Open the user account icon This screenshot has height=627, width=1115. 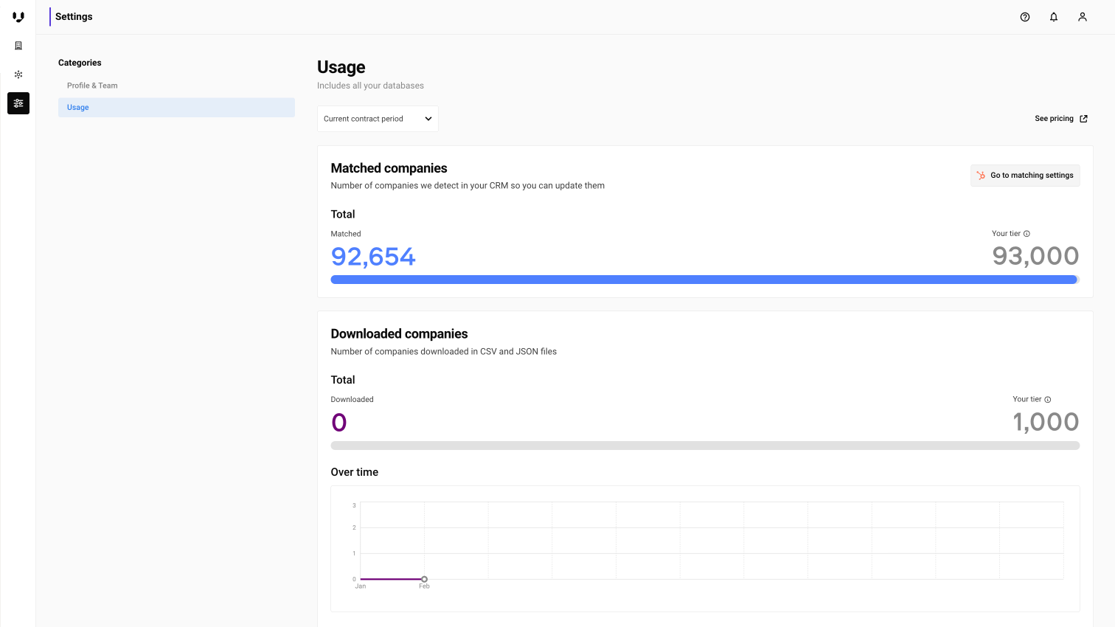(1083, 17)
